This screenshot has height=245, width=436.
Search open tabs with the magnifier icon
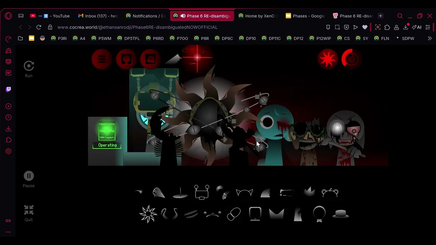pos(400,16)
